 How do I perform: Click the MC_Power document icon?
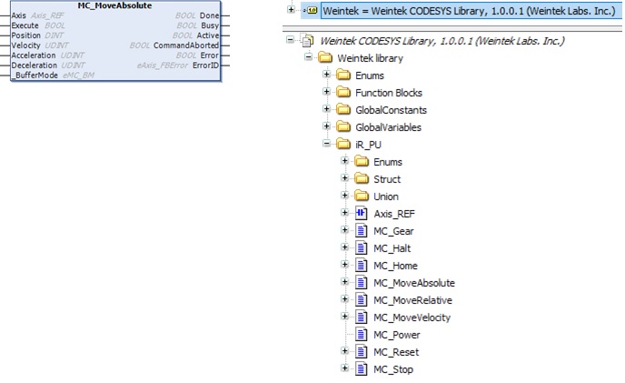(361, 335)
